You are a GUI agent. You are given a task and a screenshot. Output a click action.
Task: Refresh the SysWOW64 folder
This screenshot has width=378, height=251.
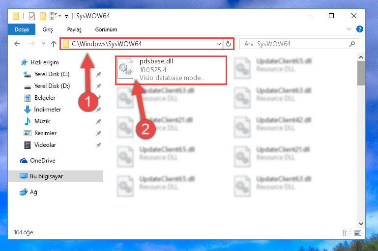coord(229,44)
